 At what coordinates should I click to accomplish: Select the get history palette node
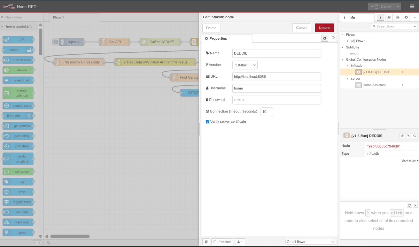tap(18, 136)
